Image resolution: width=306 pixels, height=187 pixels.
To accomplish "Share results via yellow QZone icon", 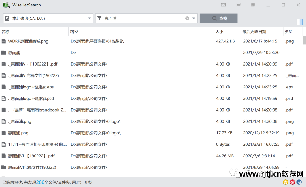I will (285, 182).
